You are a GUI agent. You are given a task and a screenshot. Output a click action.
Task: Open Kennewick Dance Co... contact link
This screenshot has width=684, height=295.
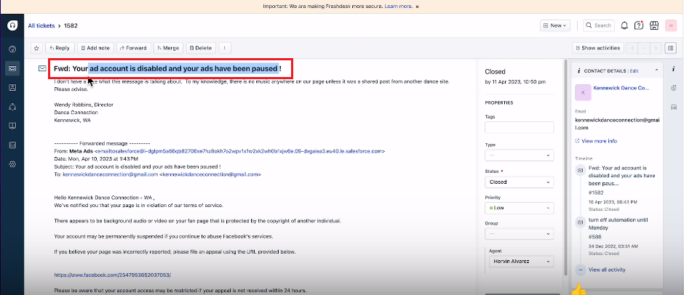point(621,88)
